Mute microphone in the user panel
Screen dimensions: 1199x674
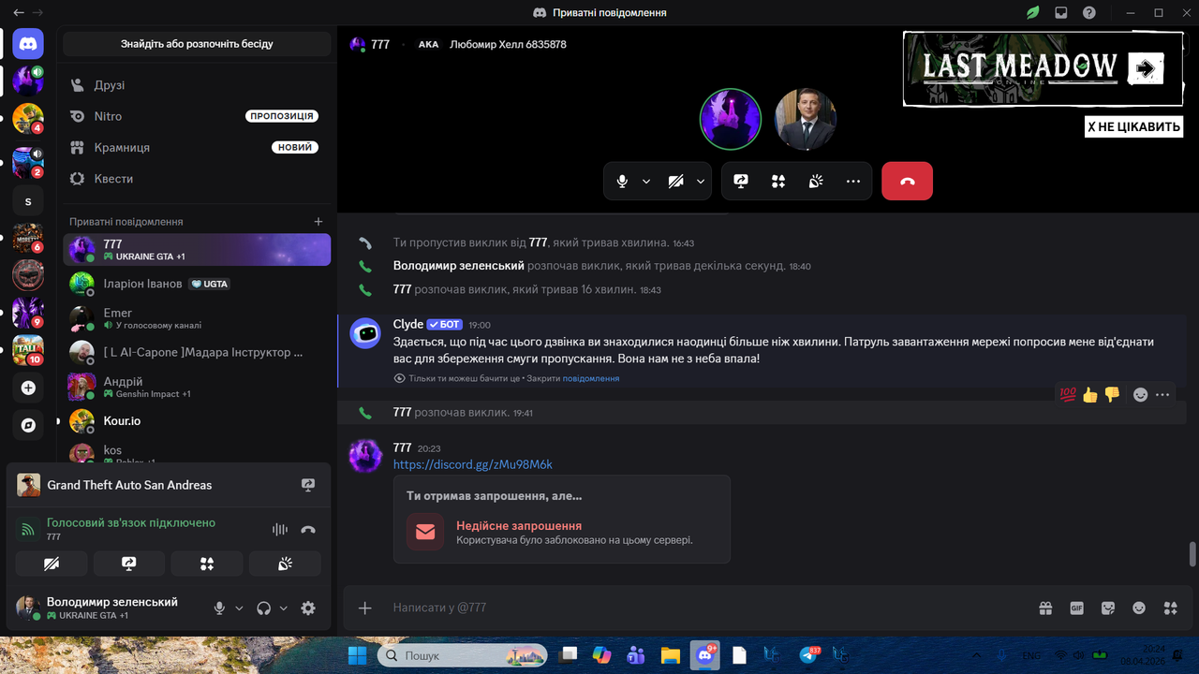(219, 608)
